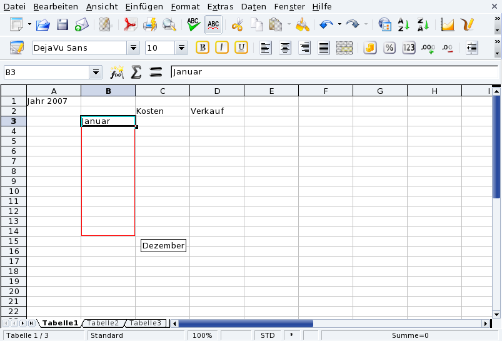
Task: Click the scissors Cut icon
Action: 237,25
